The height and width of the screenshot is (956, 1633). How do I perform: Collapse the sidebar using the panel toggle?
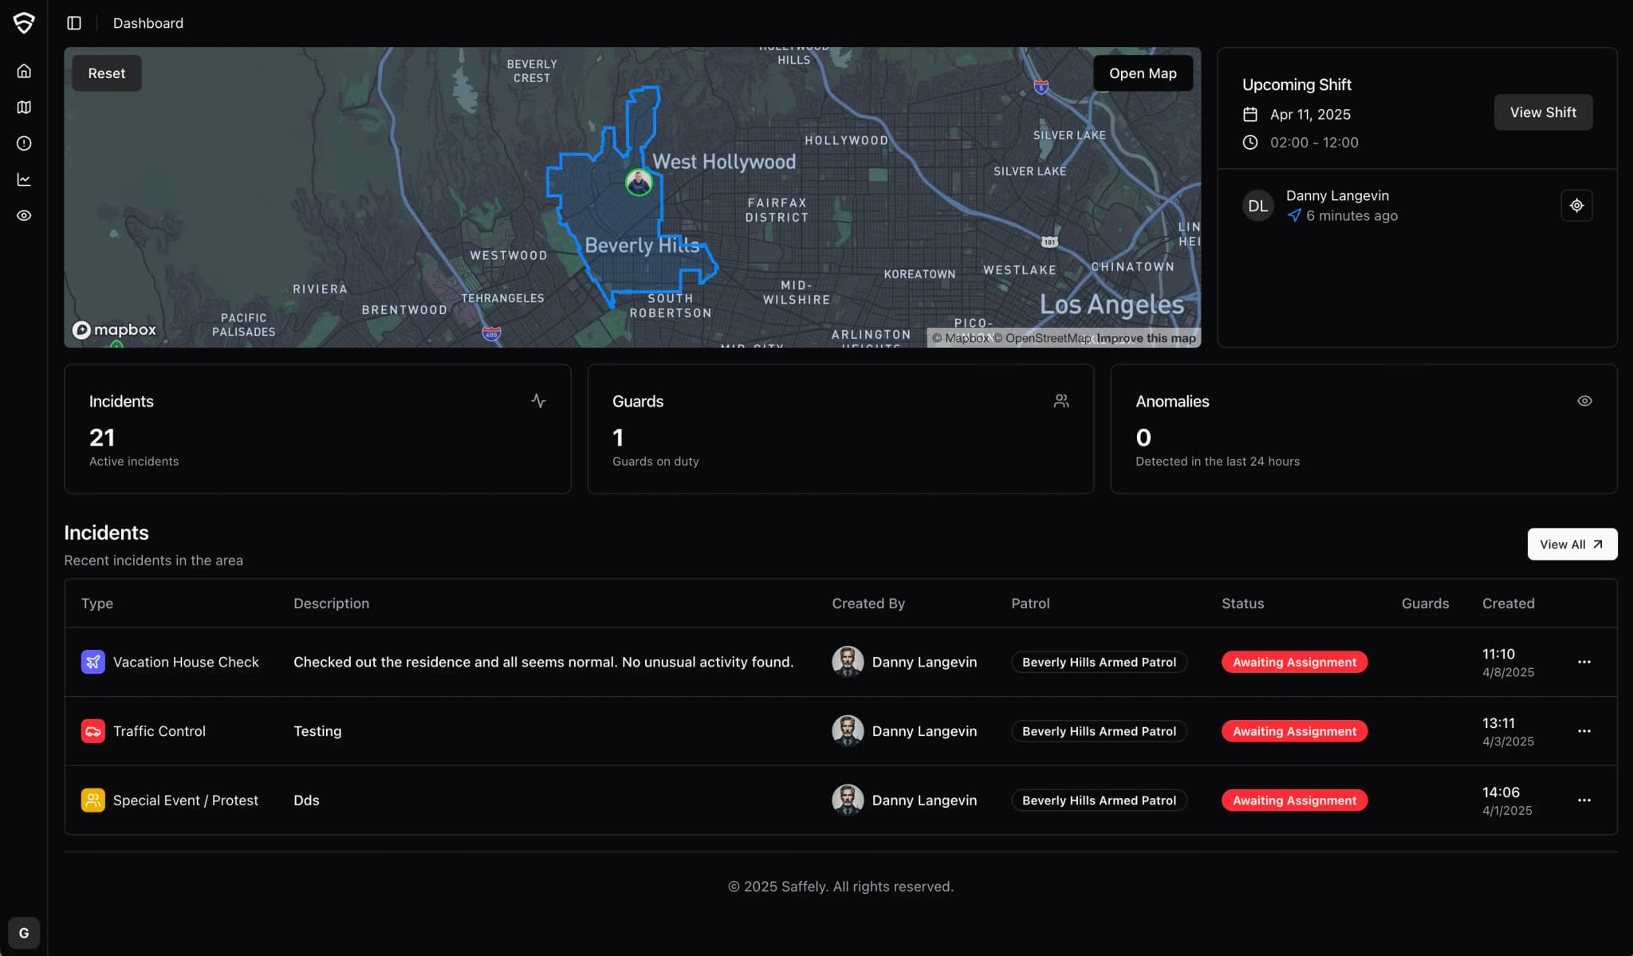[74, 22]
